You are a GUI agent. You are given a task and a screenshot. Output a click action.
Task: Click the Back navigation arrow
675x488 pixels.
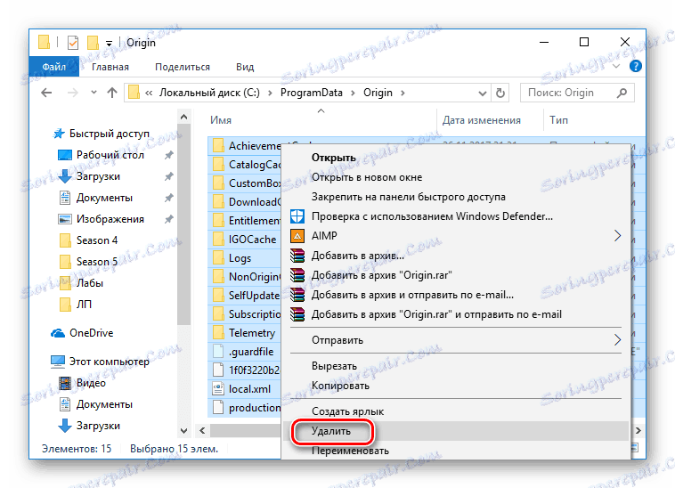[x=46, y=93]
